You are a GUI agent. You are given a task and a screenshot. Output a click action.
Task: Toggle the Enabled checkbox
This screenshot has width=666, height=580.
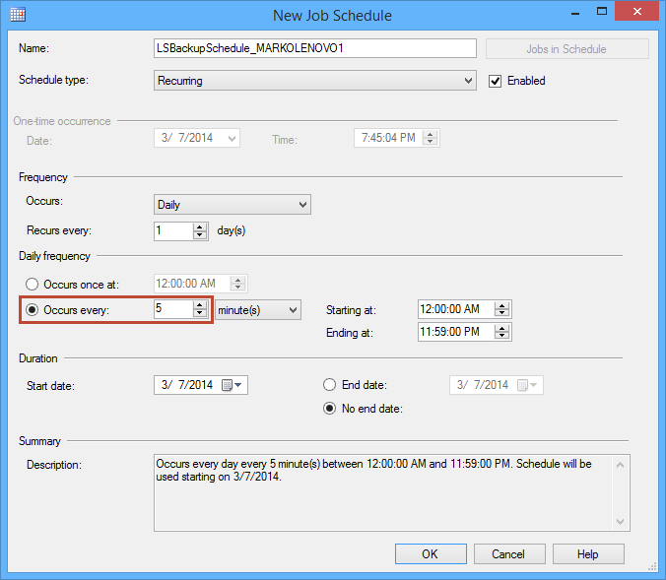[x=497, y=81]
